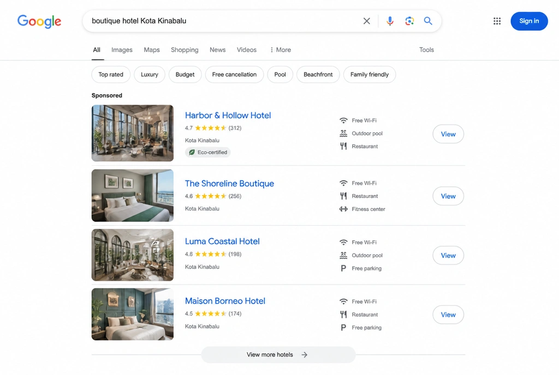559x375 pixels.
Task: Switch to the Maps tab
Action: pyautogui.click(x=152, y=50)
